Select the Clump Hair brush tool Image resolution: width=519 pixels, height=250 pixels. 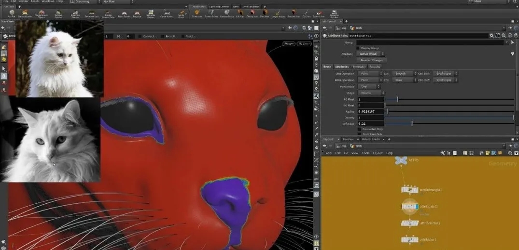click(x=252, y=14)
